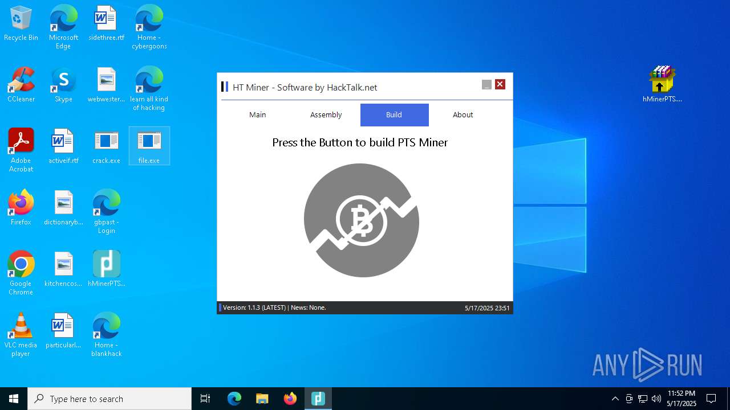The height and width of the screenshot is (410, 730).
Task: Click Firefox icon in taskbar
Action: pos(290,399)
